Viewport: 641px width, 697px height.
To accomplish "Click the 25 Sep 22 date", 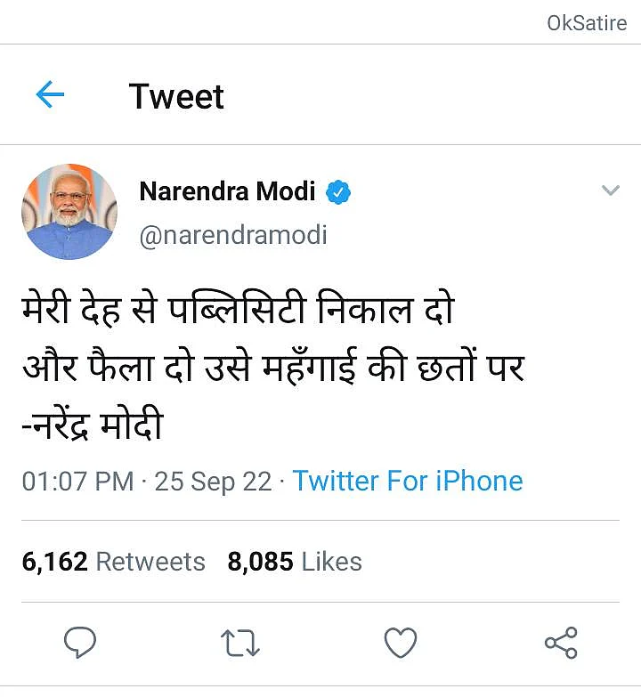I will [x=213, y=482].
